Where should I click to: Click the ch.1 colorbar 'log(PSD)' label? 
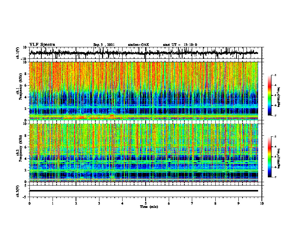coord(279,97)
